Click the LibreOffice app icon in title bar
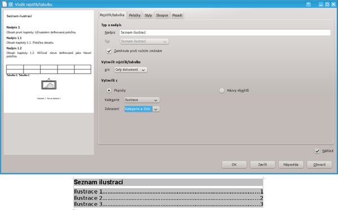 coord(11,4)
